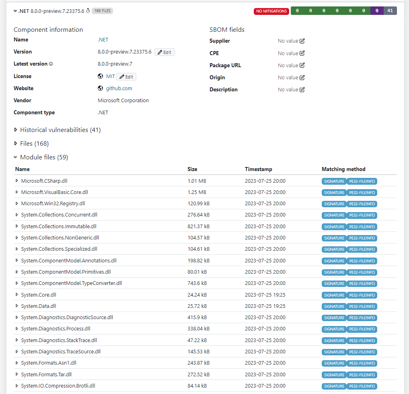This screenshot has width=409, height=394.
Task: Click the grey 41 vulnerability count segment
Action: pyautogui.click(x=390, y=11)
